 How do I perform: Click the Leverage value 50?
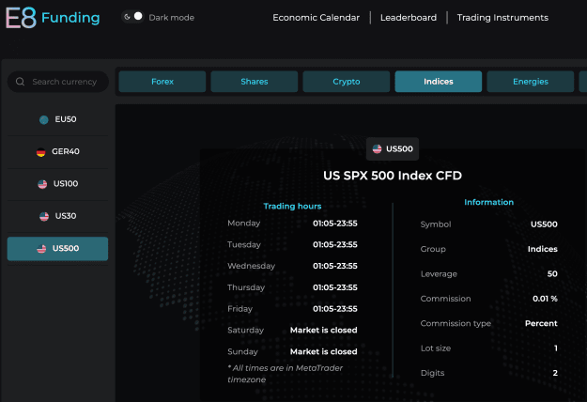[x=552, y=274]
